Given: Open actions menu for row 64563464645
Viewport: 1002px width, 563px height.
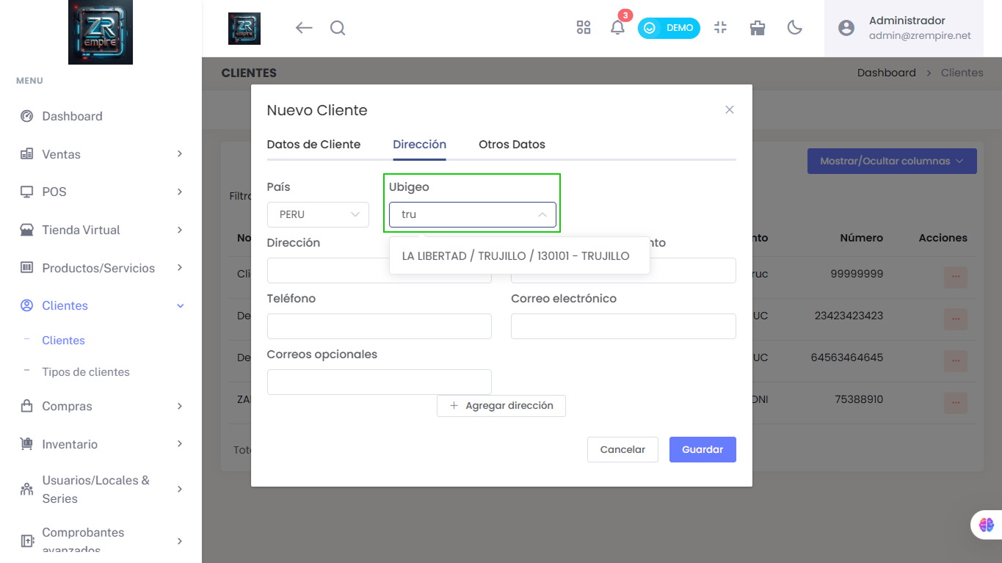Looking at the screenshot, I should click(x=956, y=360).
